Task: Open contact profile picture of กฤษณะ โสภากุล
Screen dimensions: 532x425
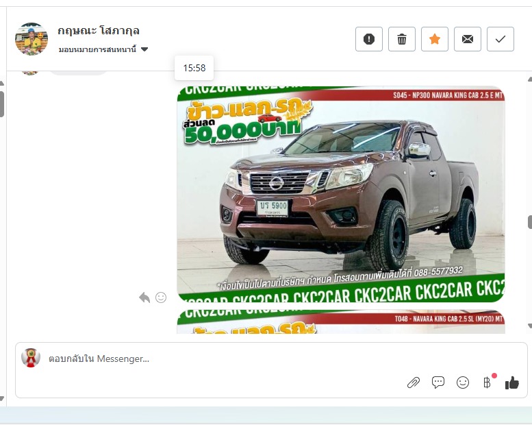Action: tap(31, 38)
